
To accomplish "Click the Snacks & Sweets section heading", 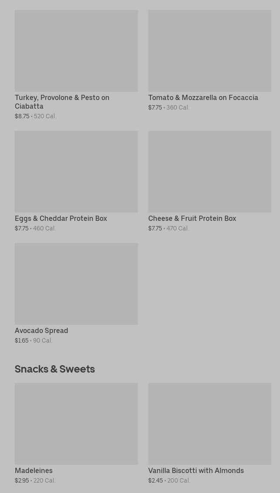I will click(55, 369).
